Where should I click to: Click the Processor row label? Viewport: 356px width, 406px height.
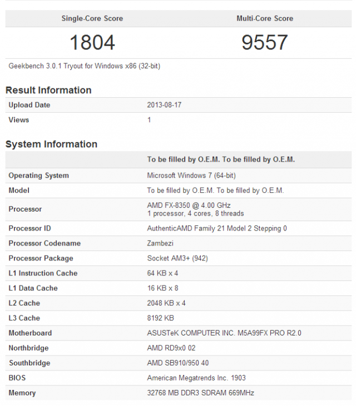click(x=25, y=209)
